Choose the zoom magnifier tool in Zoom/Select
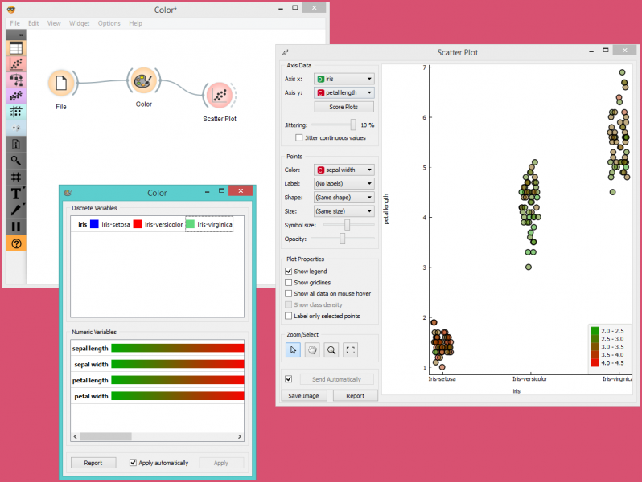The height and width of the screenshot is (482, 642). (331, 350)
